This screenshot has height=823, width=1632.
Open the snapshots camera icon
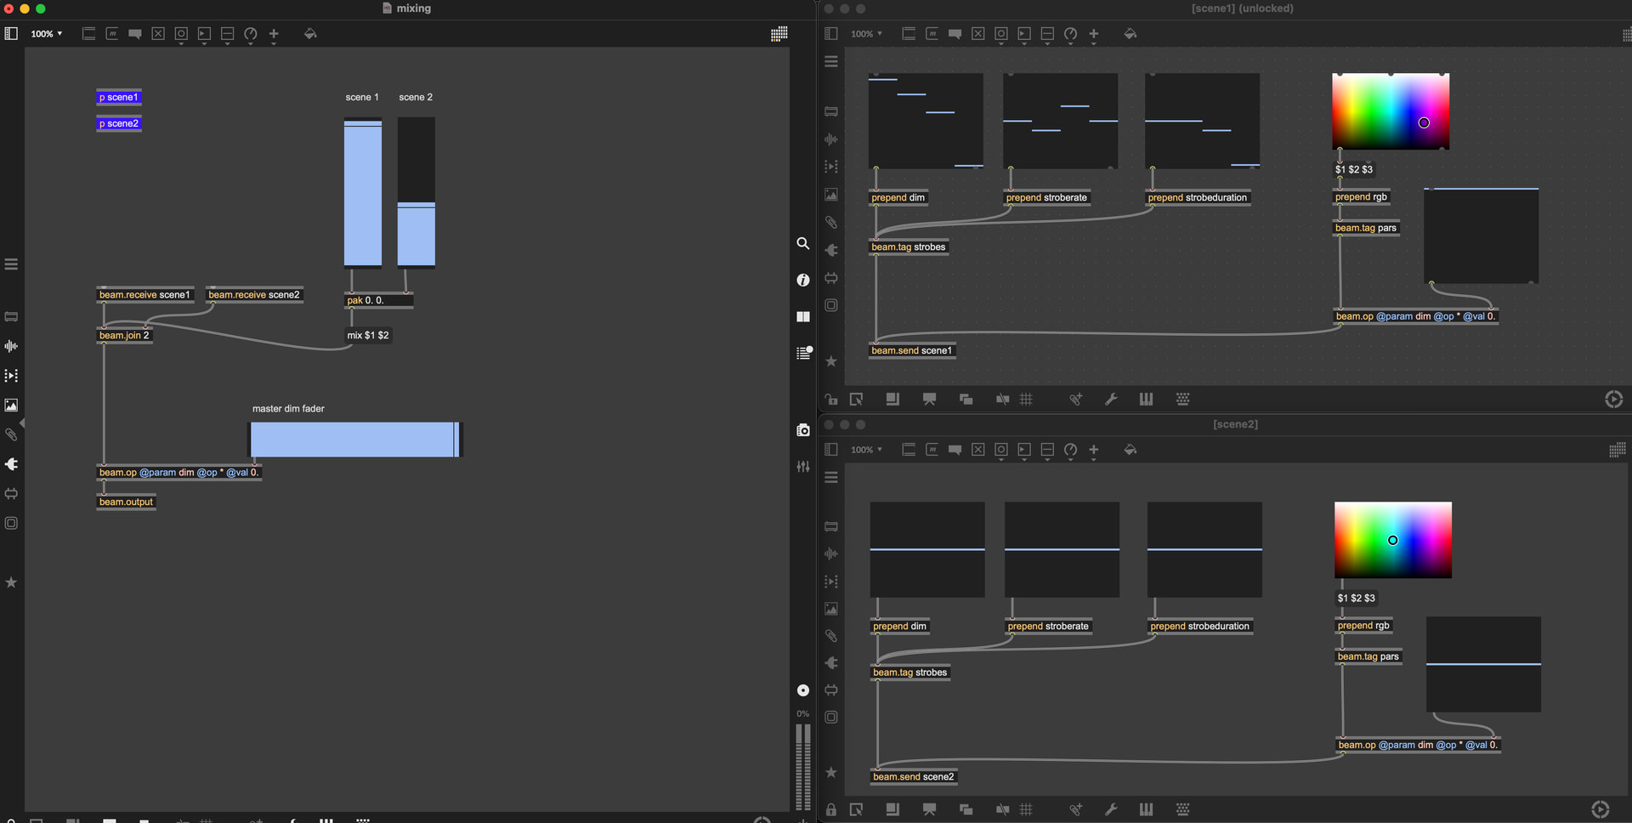pyautogui.click(x=802, y=430)
